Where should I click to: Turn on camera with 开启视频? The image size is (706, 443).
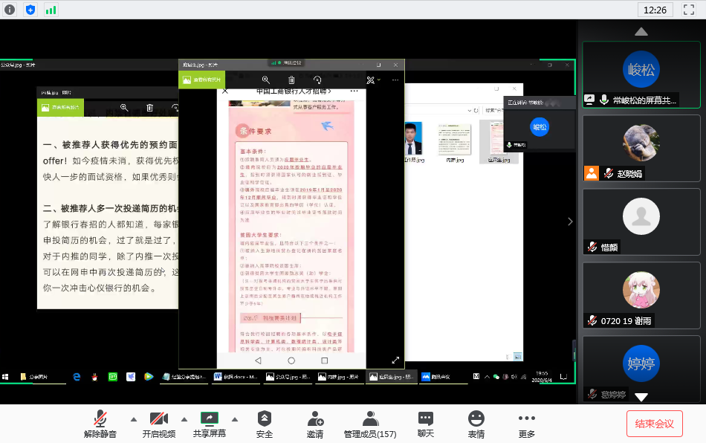tap(158, 423)
